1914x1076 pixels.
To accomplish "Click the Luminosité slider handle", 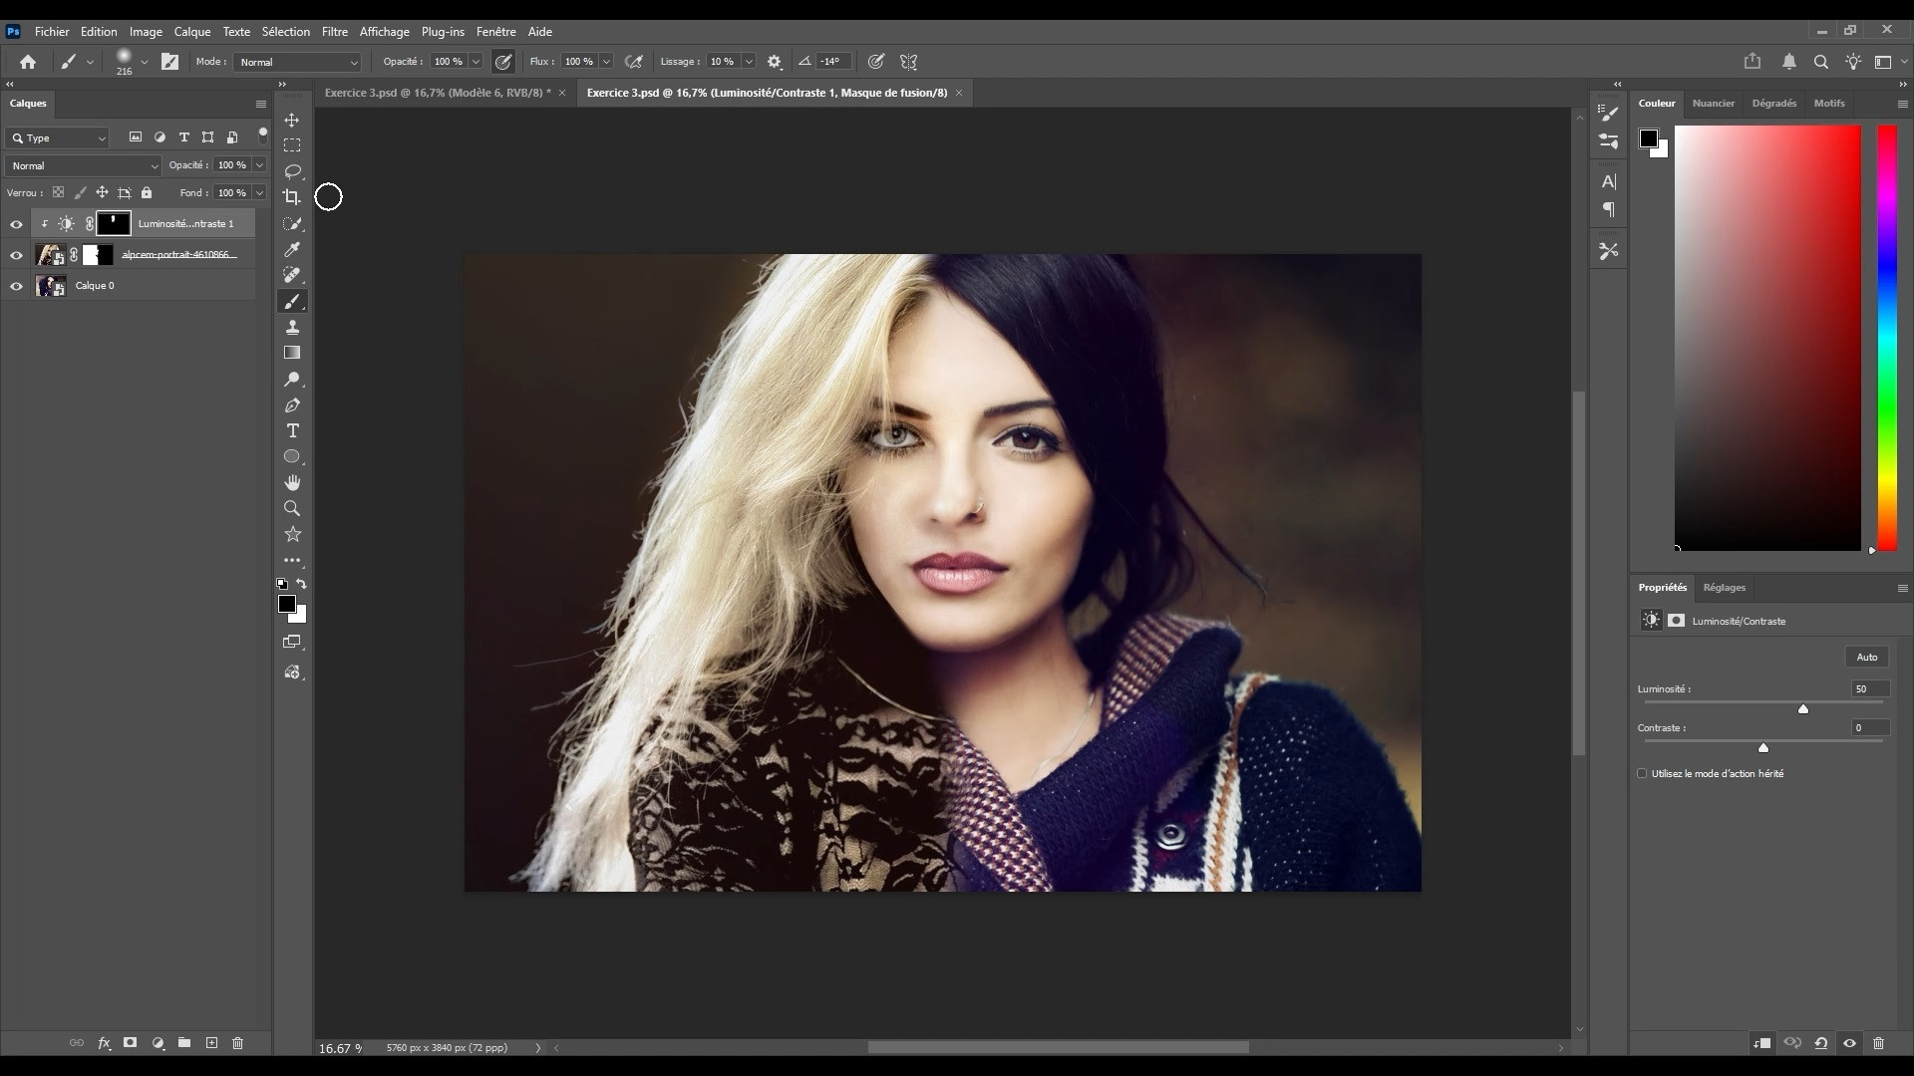I will (x=1802, y=709).
